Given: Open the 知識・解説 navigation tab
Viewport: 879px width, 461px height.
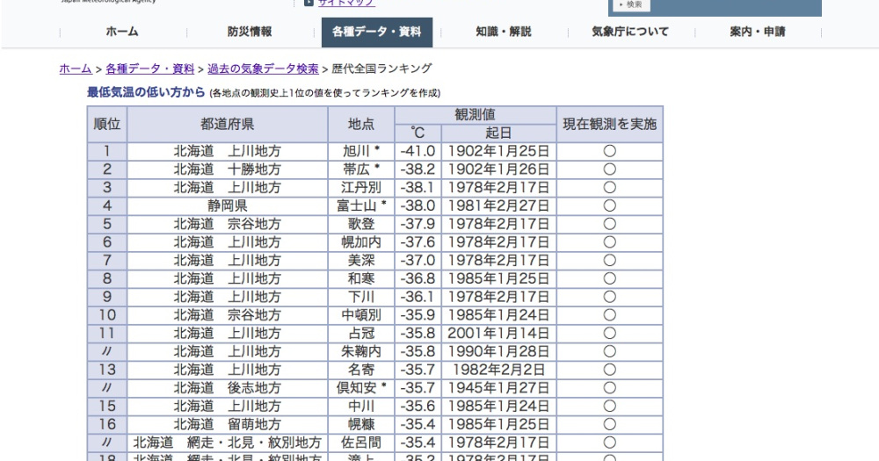Looking at the screenshot, I should pos(504,32).
